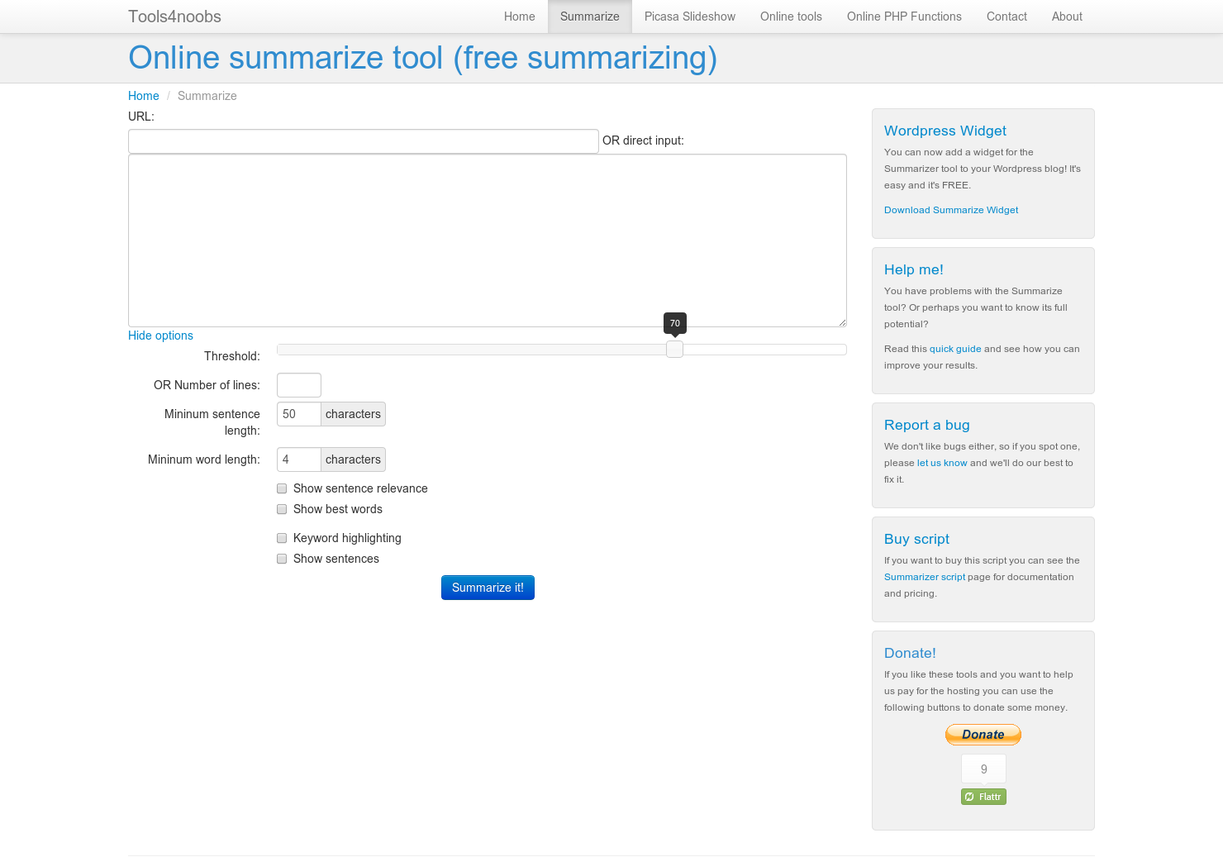The image size is (1223, 857).
Task: Collapse options via Hide options link
Action: [x=160, y=336]
